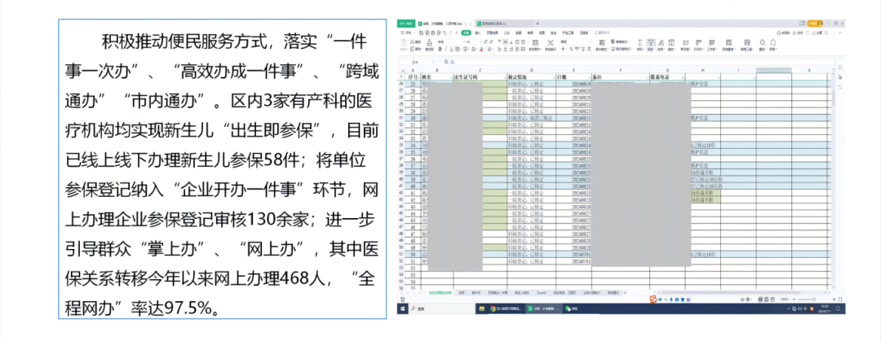
Task: Click the Underline formatting icon
Action: tap(451, 49)
